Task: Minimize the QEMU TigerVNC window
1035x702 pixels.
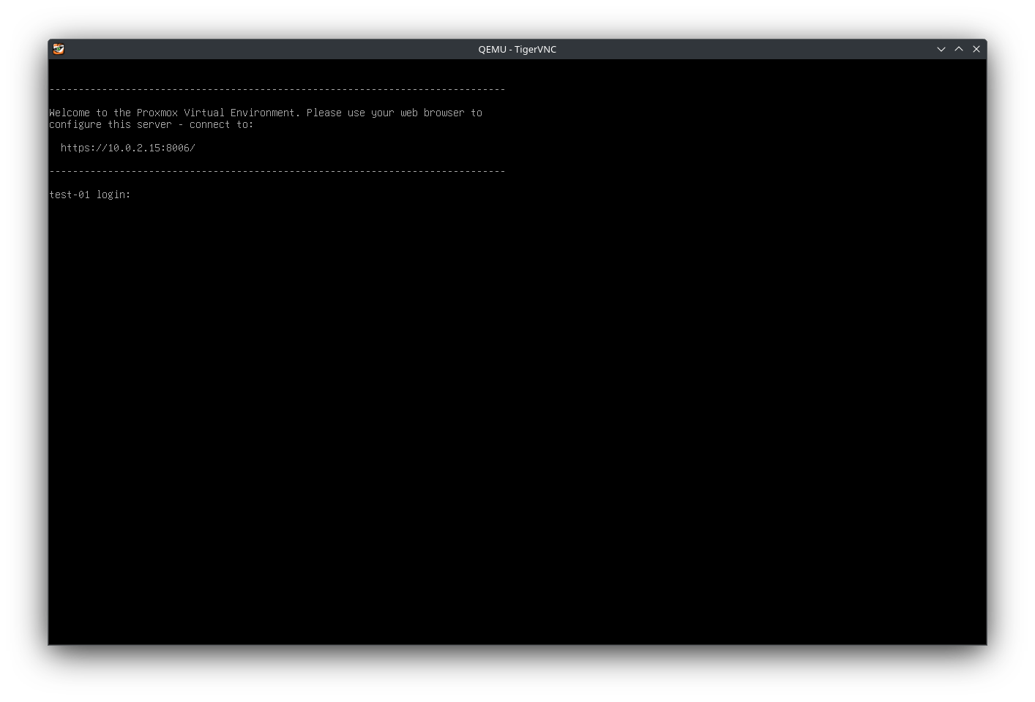Action: [941, 49]
